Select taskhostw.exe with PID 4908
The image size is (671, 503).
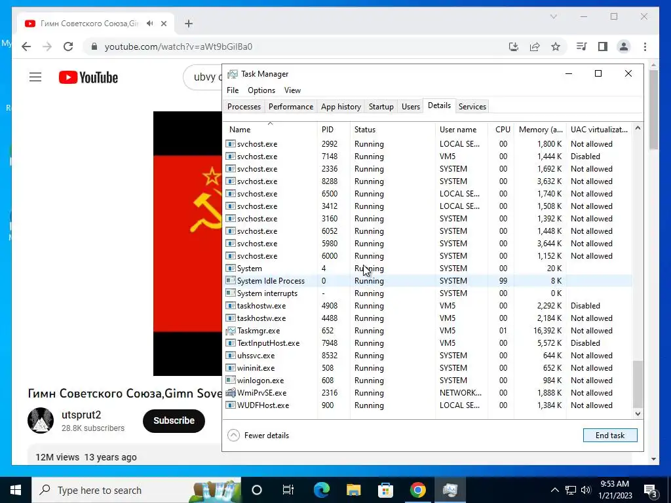click(x=428, y=305)
